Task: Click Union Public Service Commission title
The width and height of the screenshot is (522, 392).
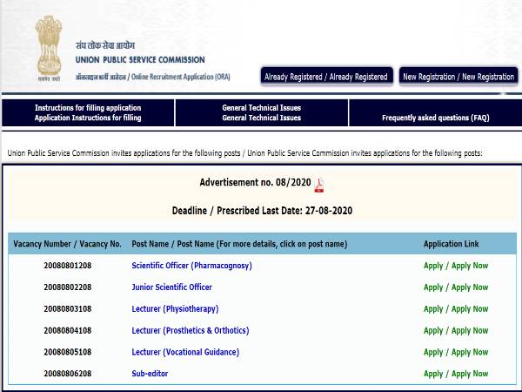Action: click(140, 59)
